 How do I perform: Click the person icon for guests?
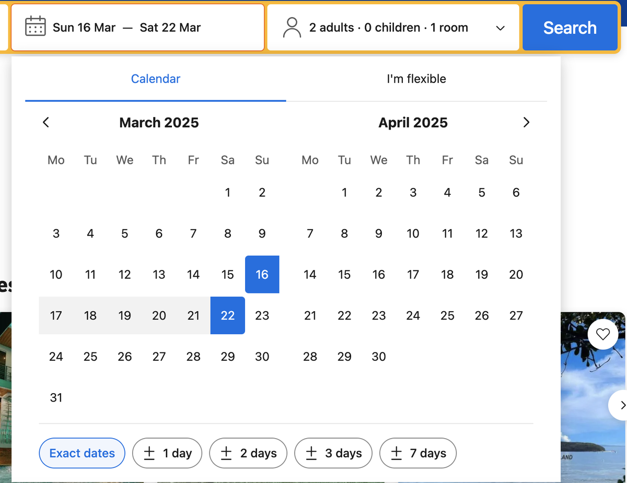292,28
